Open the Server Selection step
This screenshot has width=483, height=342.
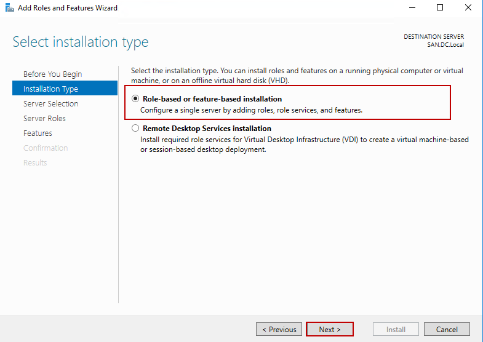click(x=50, y=104)
